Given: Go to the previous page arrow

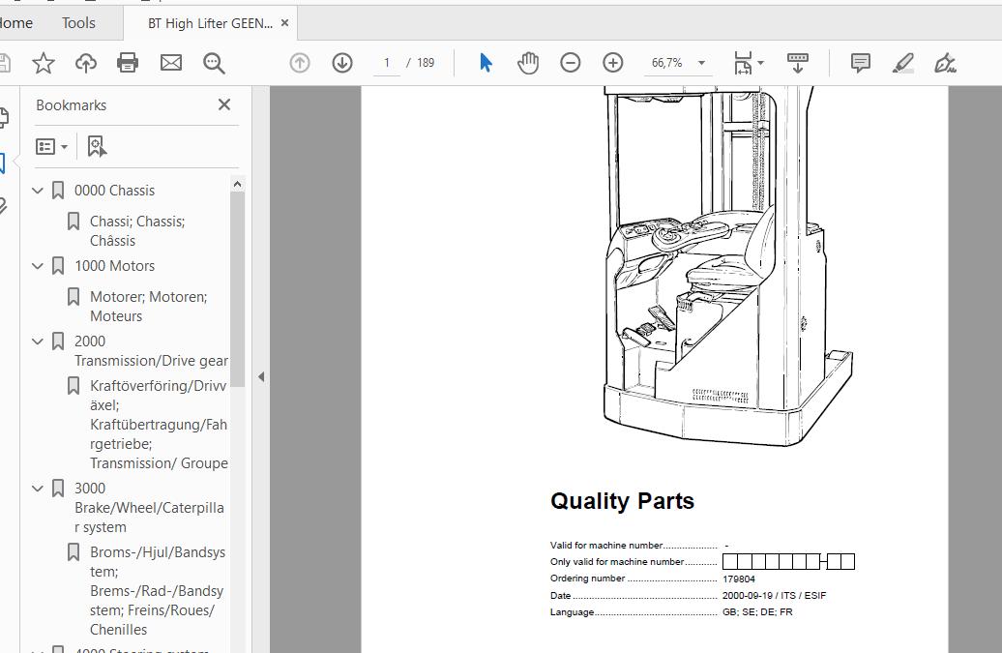Looking at the screenshot, I should coord(300,63).
